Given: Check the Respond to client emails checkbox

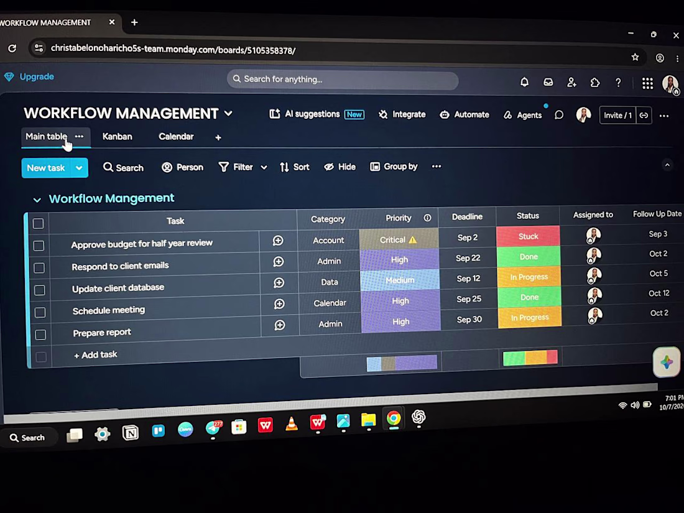Looking at the screenshot, I should pos(39,268).
